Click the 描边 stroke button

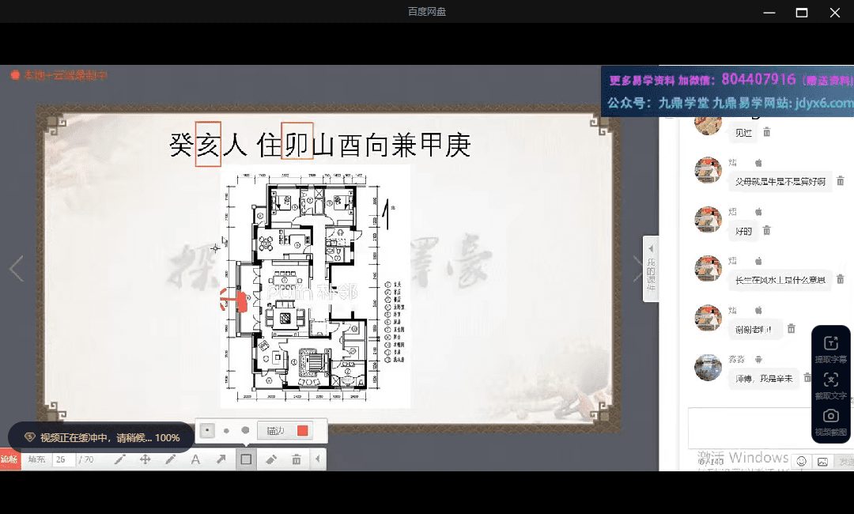point(276,431)
